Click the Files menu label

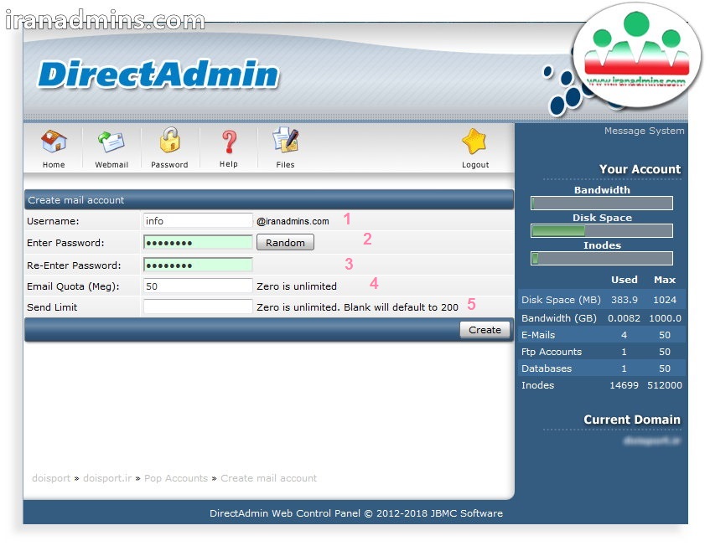(x=285, y=165)
